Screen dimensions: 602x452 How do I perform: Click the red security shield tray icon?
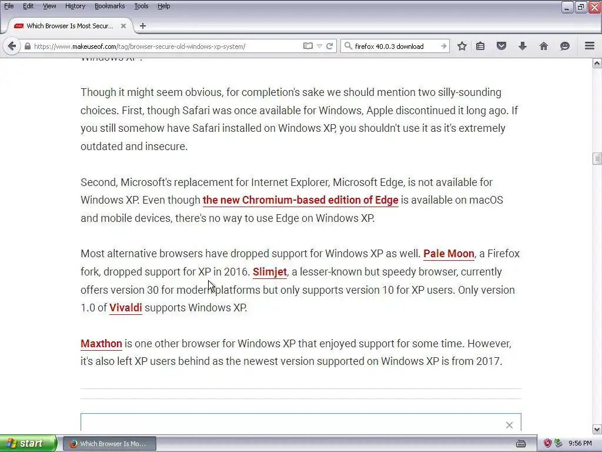point(547,444)
